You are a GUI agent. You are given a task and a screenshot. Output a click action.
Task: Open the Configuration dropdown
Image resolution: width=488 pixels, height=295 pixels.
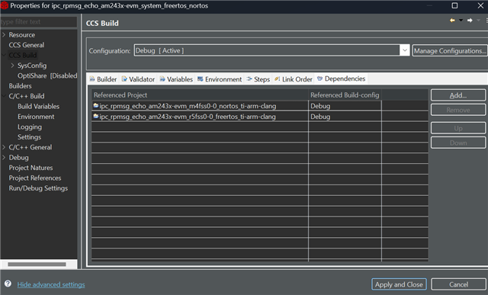pos(405,50)
